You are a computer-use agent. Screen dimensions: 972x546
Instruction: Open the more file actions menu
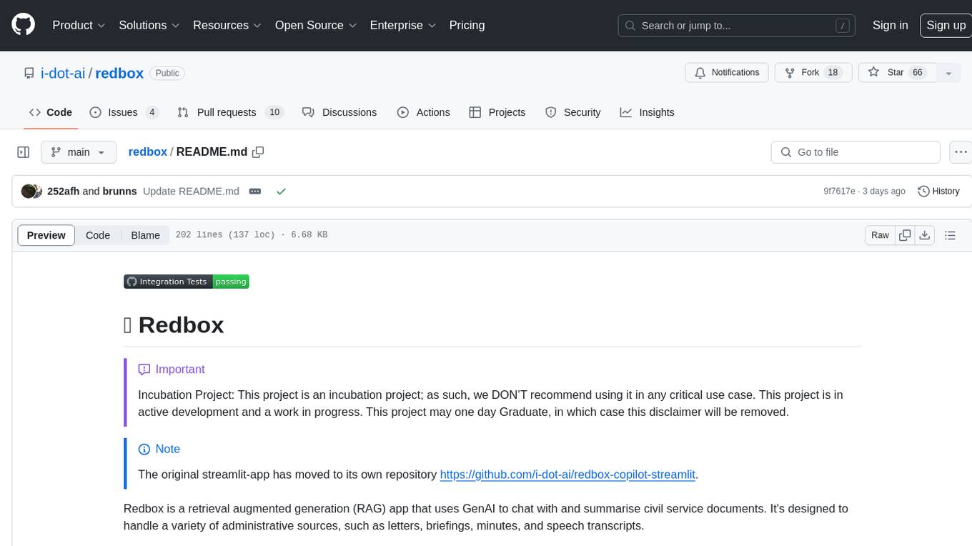click(961, 152)
